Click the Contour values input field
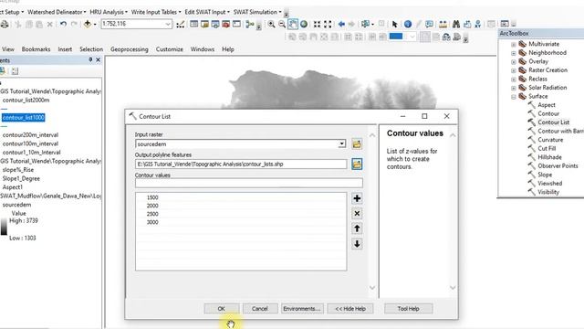This screenshot has width=584, height=329. [x=249, y=183]
